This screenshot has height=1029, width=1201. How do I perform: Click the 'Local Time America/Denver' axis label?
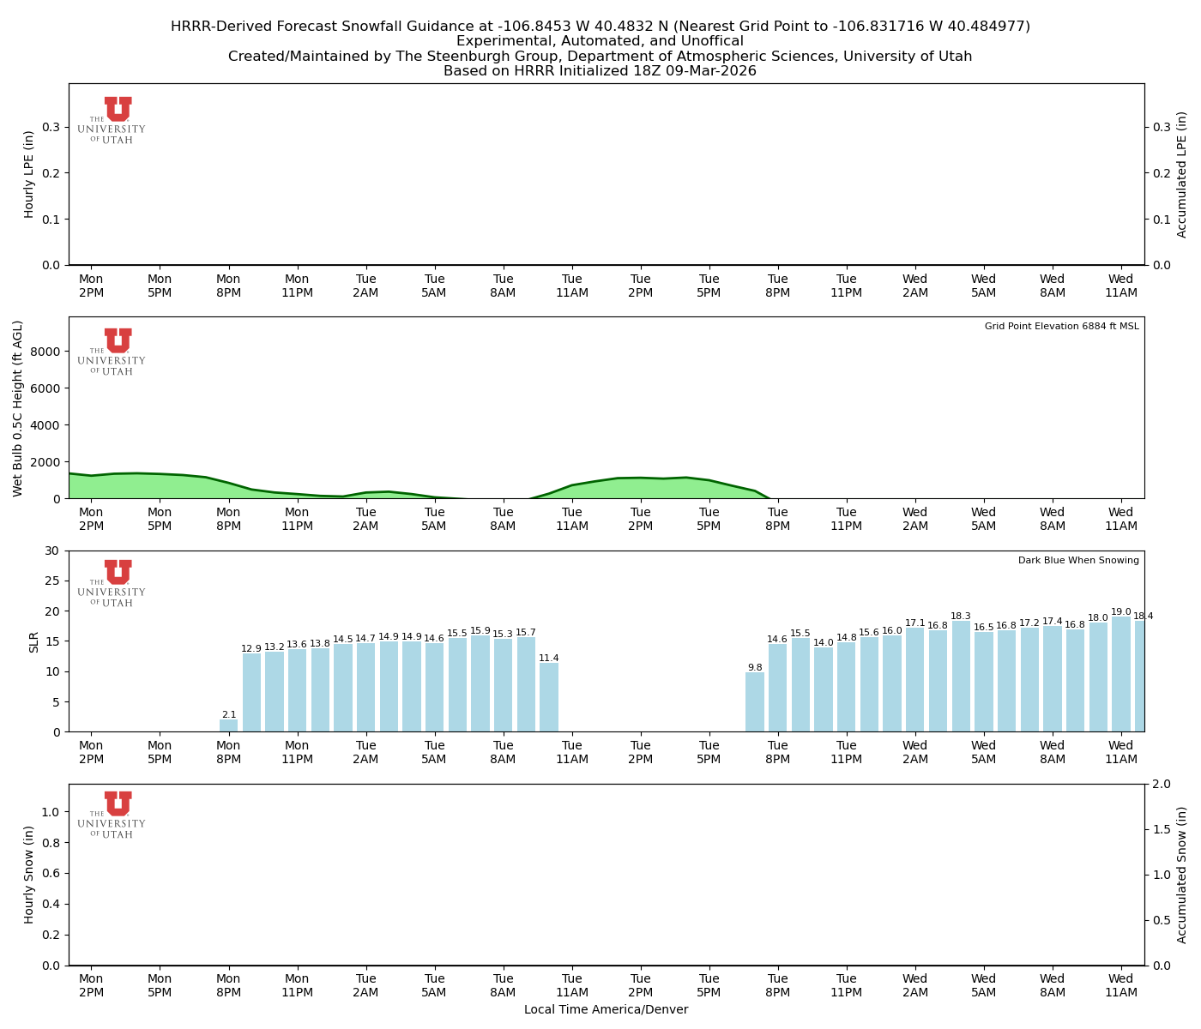[606, 1009]
